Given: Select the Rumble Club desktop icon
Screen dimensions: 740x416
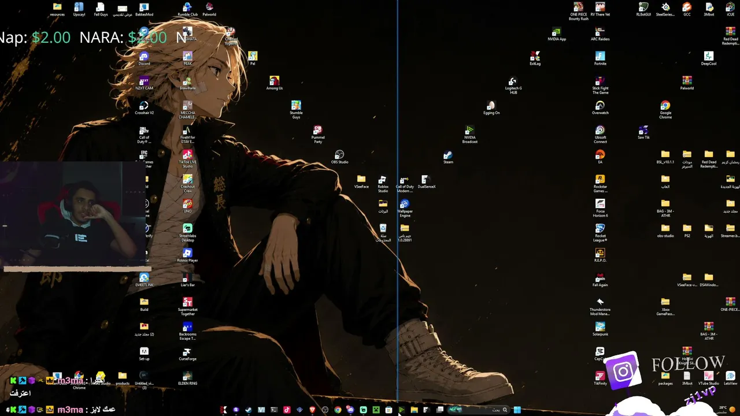Looking at the screenshot, I should (187, 9).
